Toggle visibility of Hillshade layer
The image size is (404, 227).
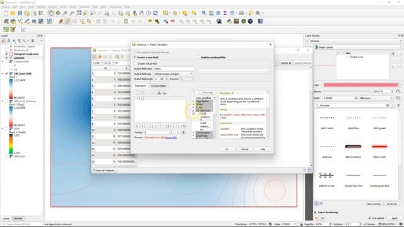7,156
